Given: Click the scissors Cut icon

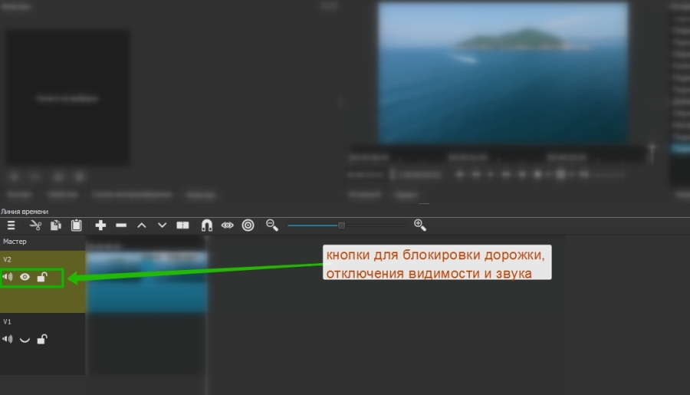Looking at the screenshot, I should 35,225.
